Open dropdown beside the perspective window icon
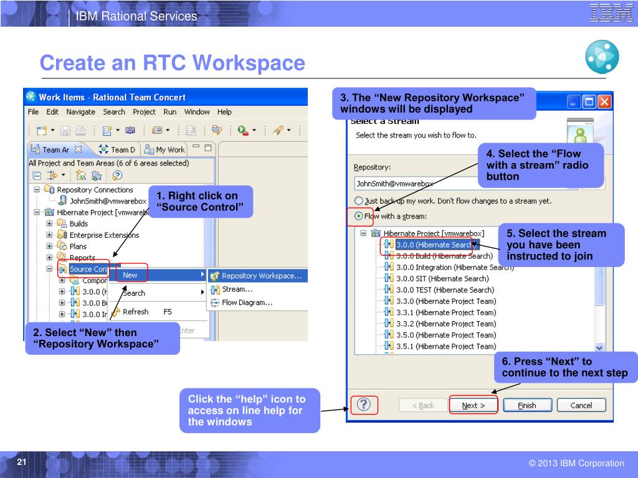The image size is (638, 478). pos(168,131)
